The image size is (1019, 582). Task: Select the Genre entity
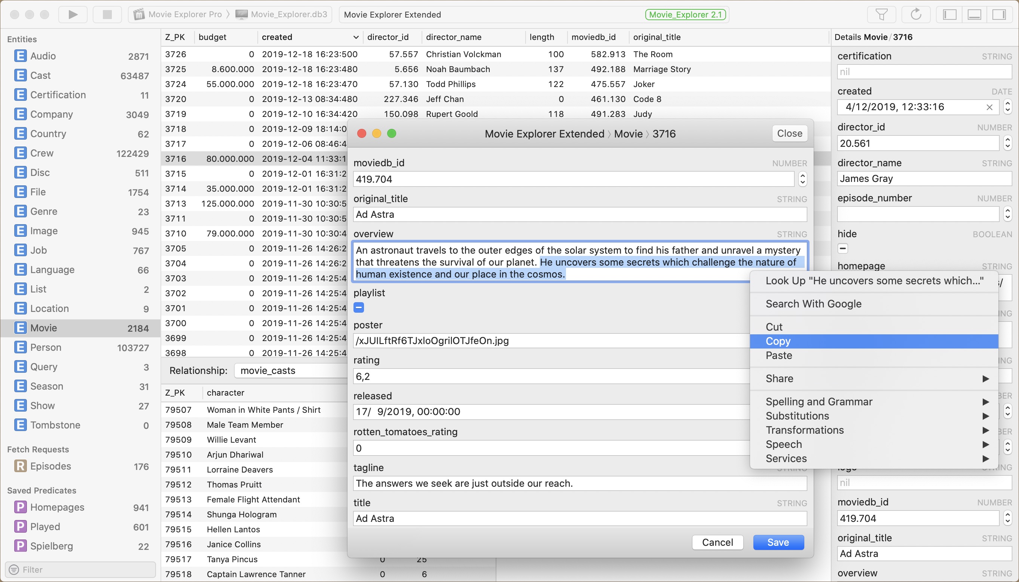click(81, 211)
